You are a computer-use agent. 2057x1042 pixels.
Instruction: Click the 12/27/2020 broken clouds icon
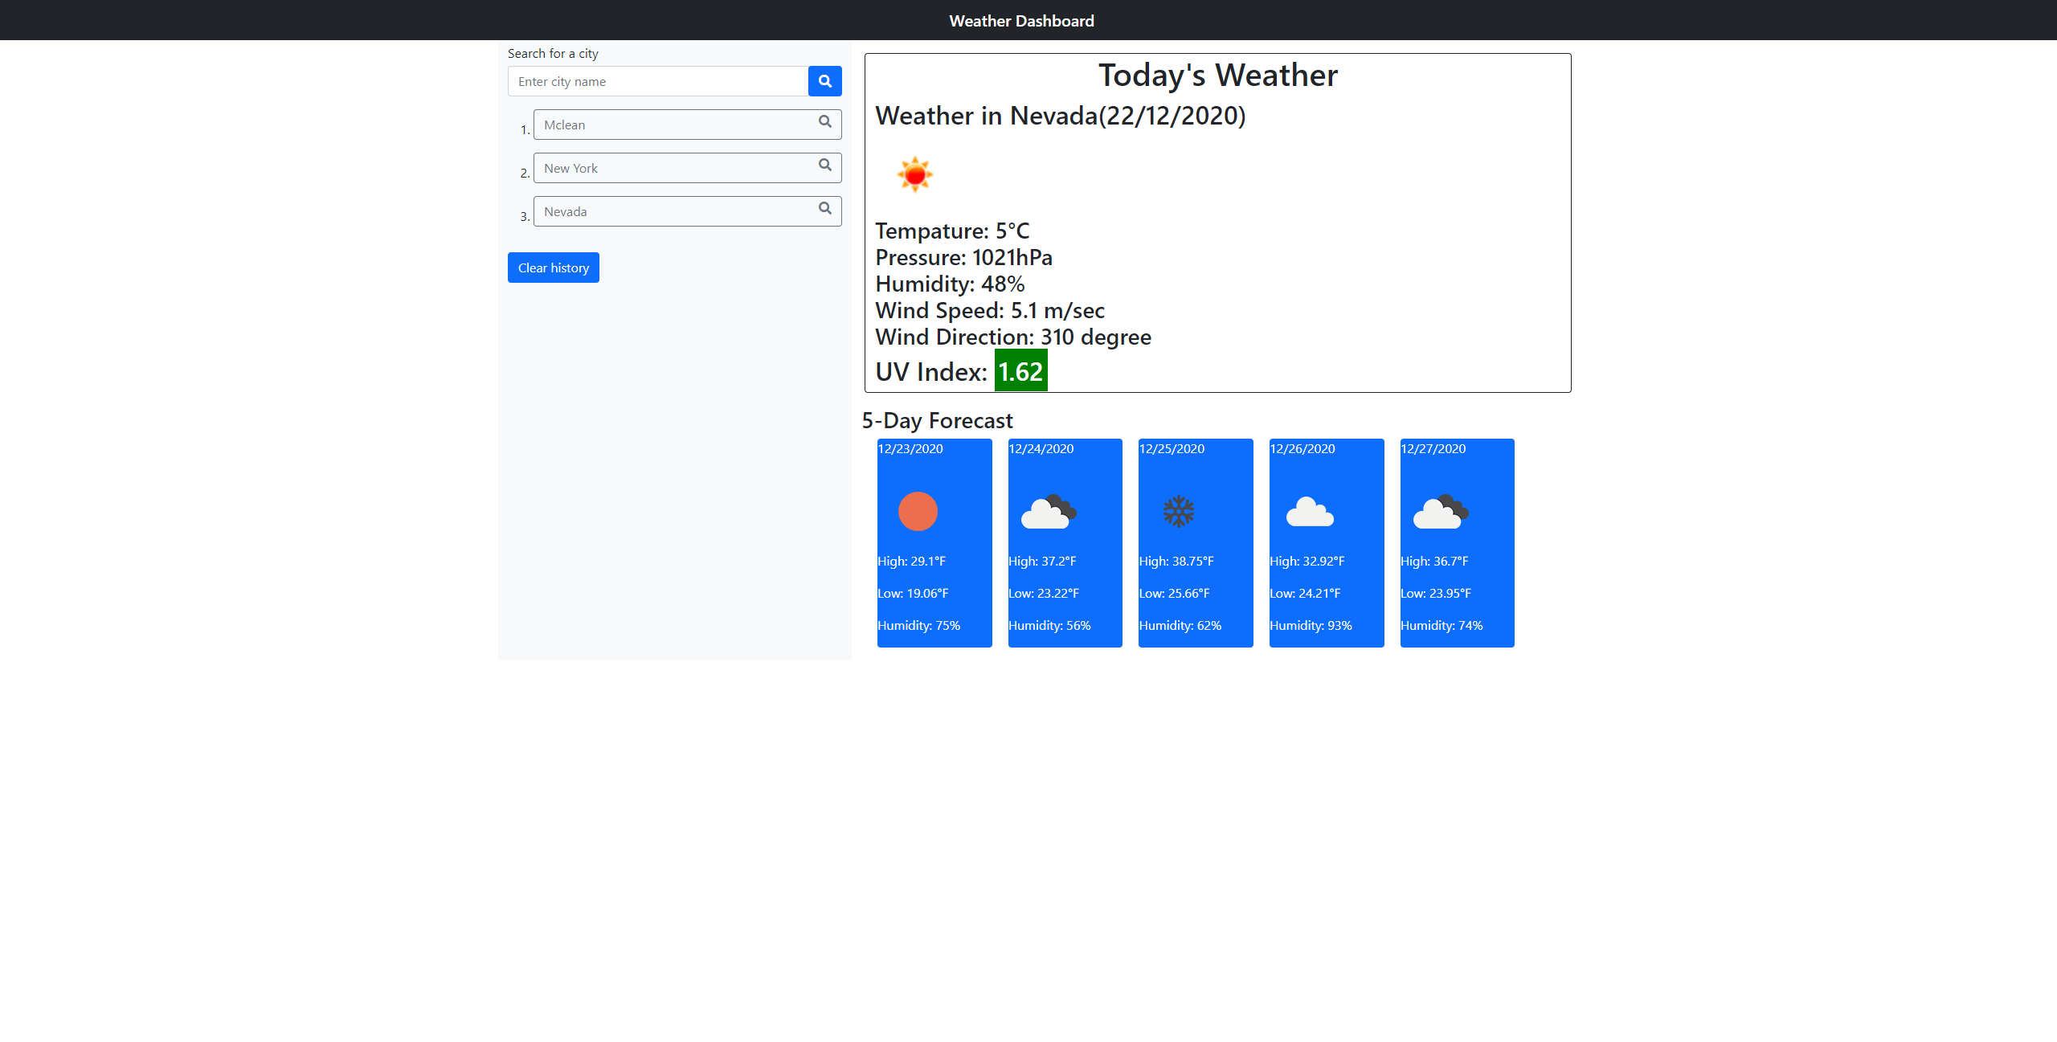[1441, 512]
